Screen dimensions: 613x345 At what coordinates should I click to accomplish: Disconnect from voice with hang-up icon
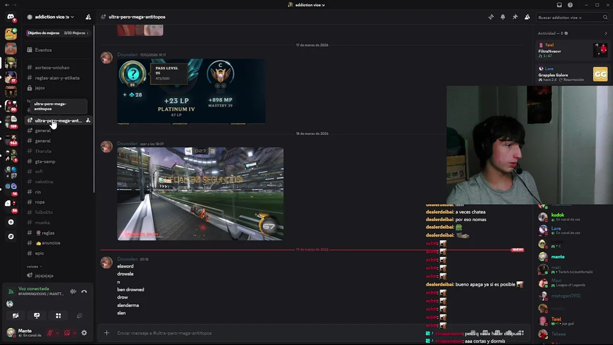(x=84, y=291)
